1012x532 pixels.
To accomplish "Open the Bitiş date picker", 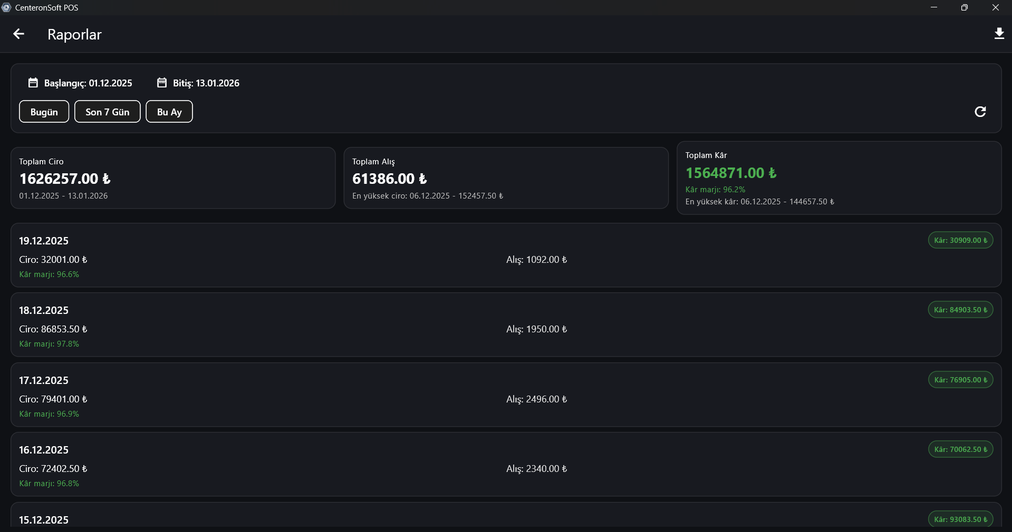I will point(206,83).
